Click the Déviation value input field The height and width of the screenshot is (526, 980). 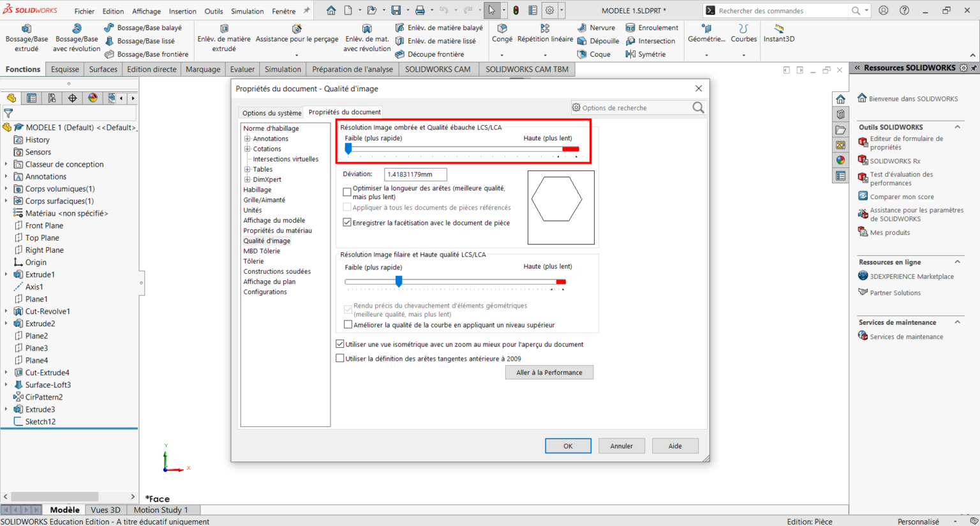[415, 174]
